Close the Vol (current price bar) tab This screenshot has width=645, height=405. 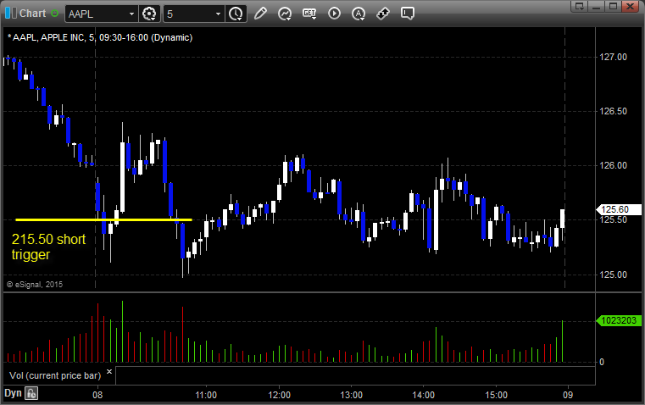109,372
